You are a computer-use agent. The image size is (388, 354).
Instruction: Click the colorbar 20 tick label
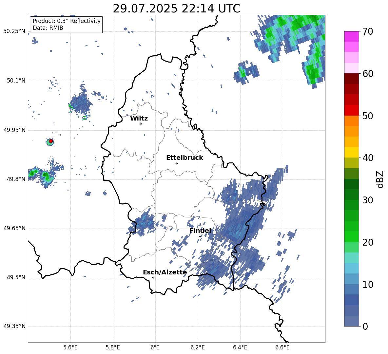click(368, 242)
